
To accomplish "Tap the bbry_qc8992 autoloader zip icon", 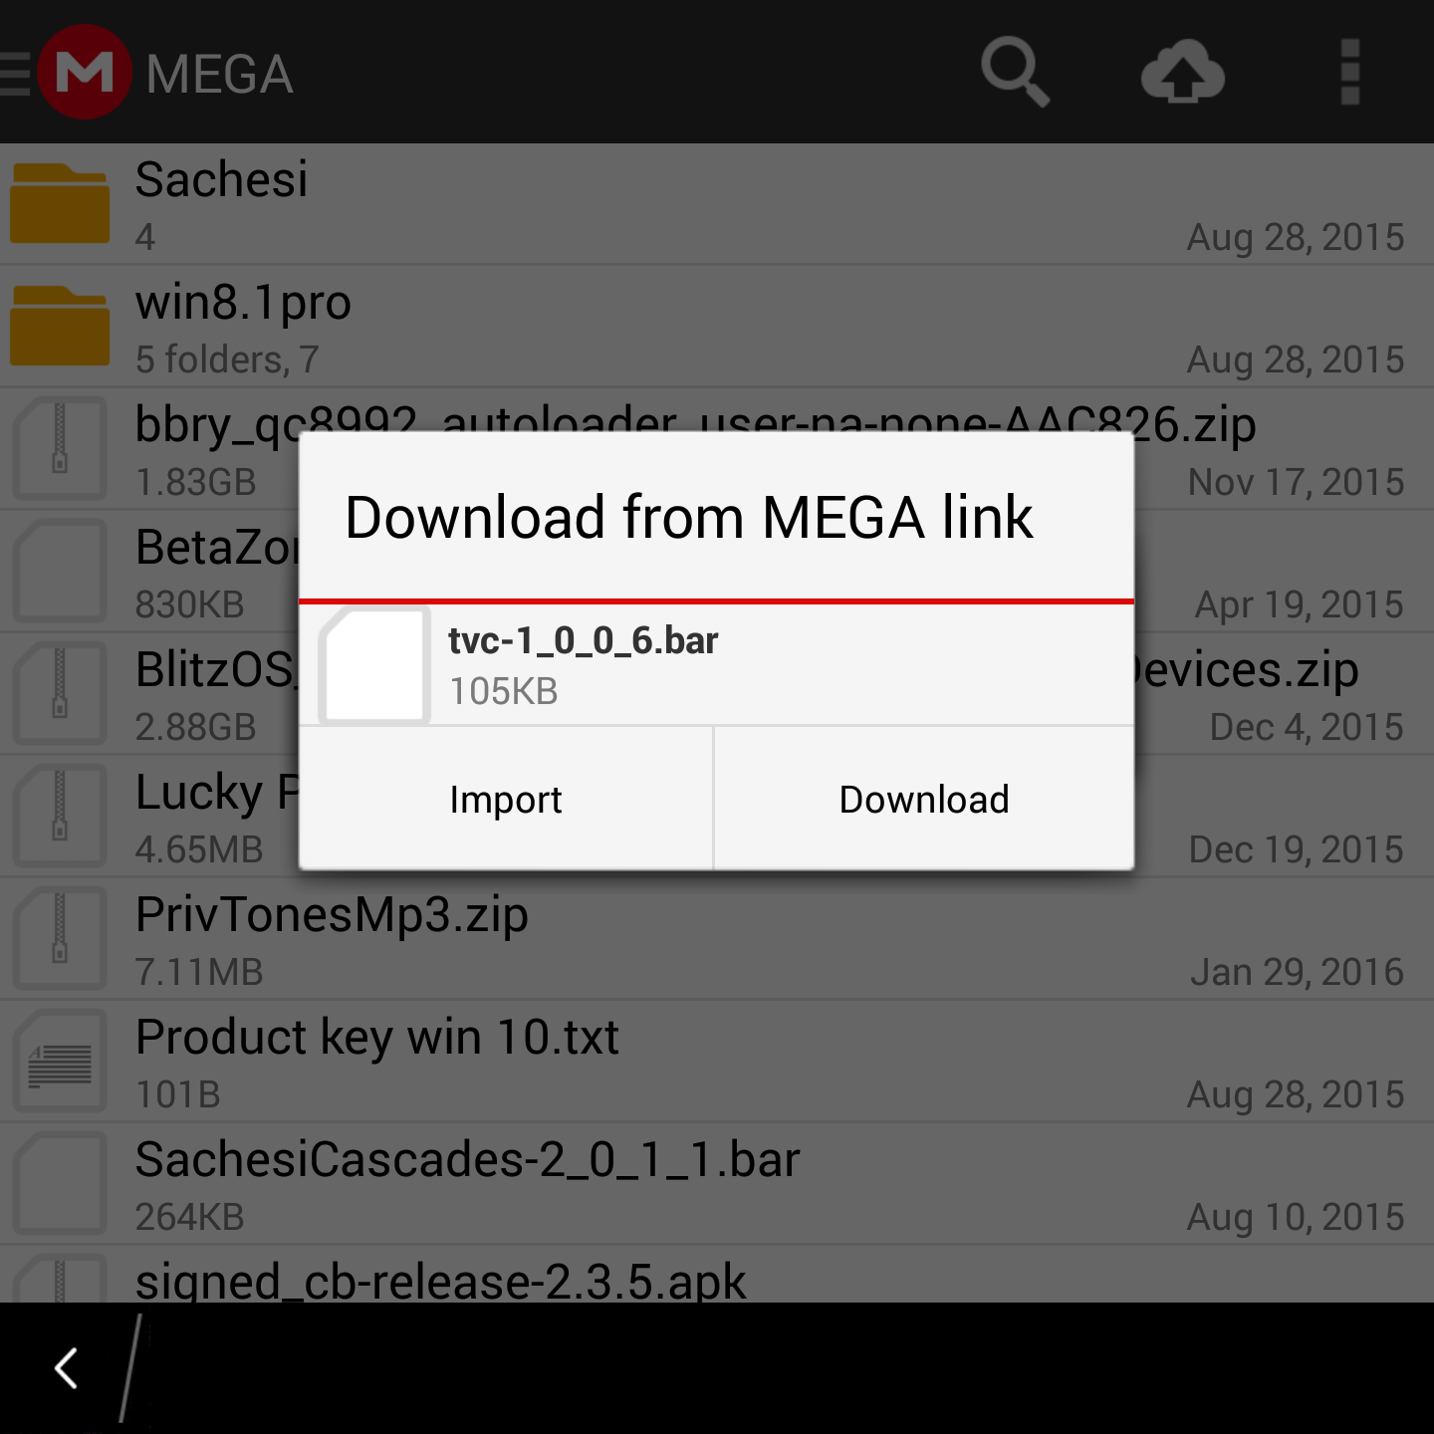I will coord(60,448).
